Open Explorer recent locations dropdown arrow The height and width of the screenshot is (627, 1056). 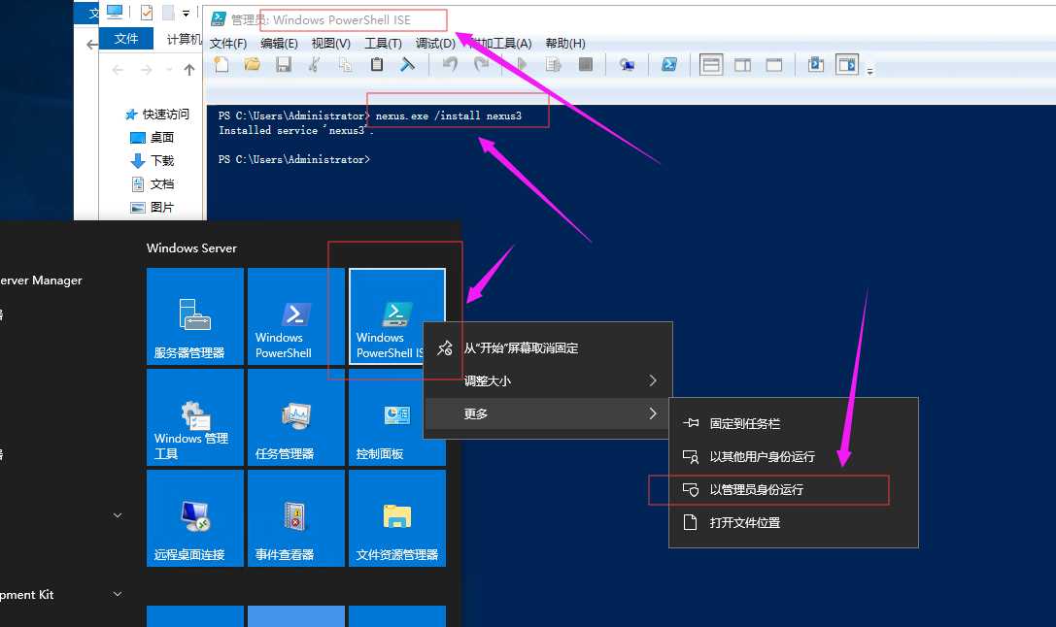168,70
